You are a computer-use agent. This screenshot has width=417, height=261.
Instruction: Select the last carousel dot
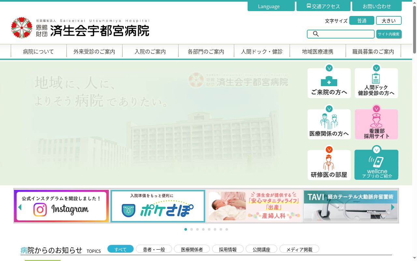click(227, 229)
